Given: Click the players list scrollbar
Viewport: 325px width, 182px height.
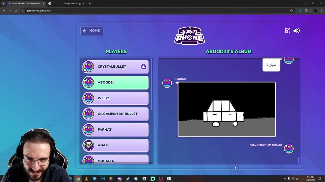Looking at the screenshot, I should pyautogui.click(x=152, y=85).
